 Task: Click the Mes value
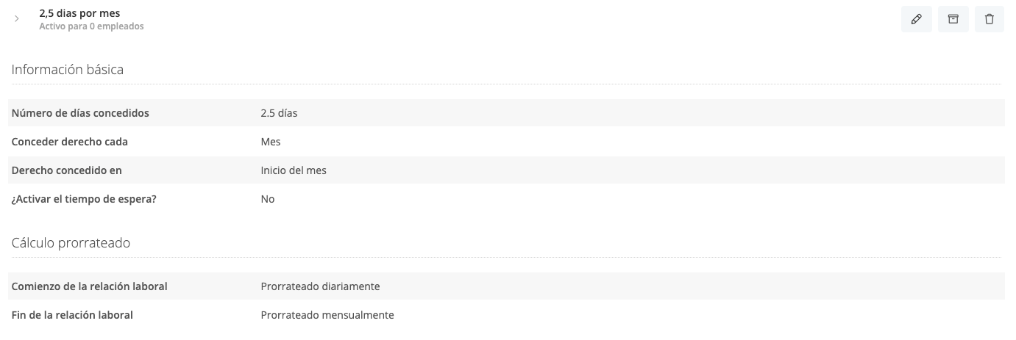click(x=271, y=142)
